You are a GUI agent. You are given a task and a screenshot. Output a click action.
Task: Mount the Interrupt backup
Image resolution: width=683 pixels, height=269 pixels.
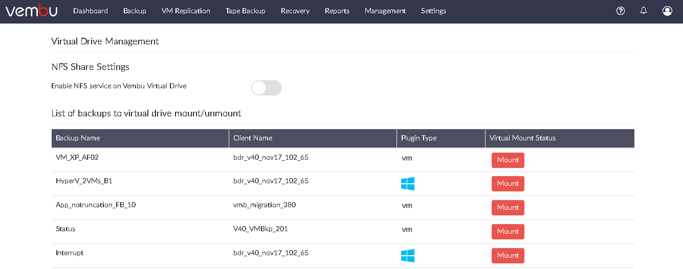point(508,256)
